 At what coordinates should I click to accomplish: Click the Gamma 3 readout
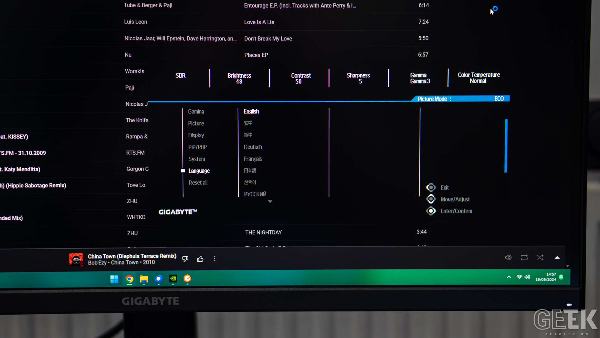[x=420, y=78]
